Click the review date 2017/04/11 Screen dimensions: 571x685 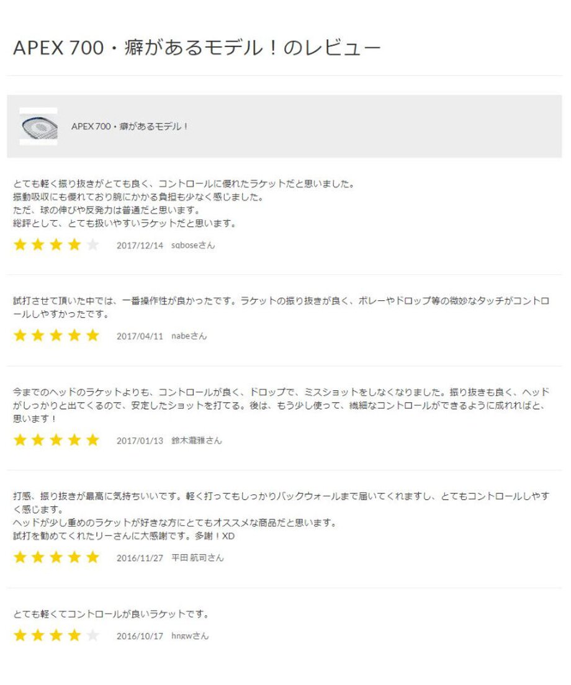140,336
